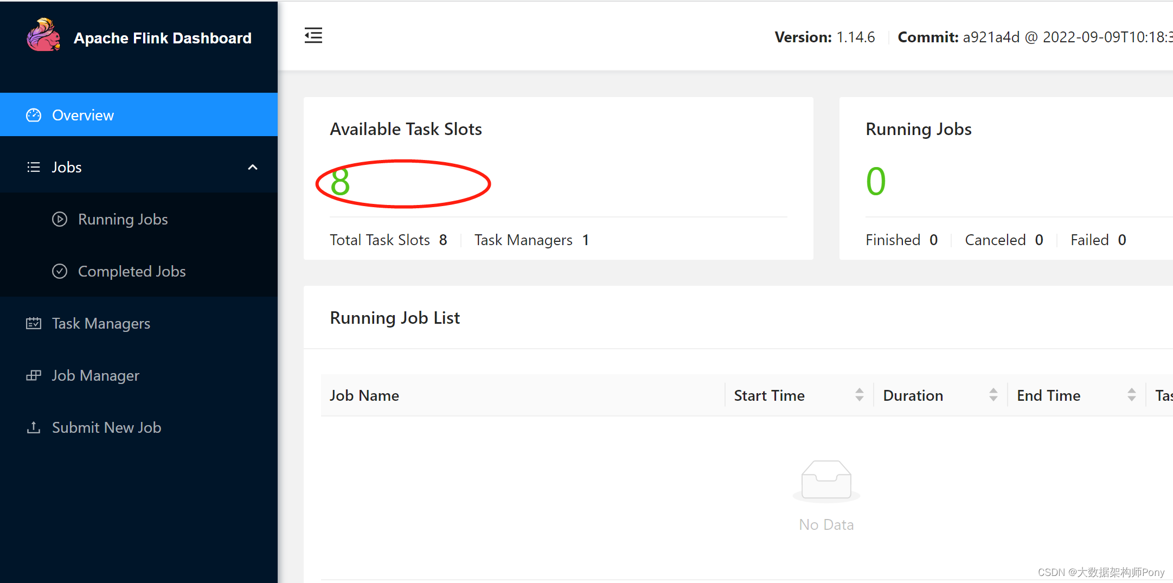Go to Completed Jobs page

point(139,271)
